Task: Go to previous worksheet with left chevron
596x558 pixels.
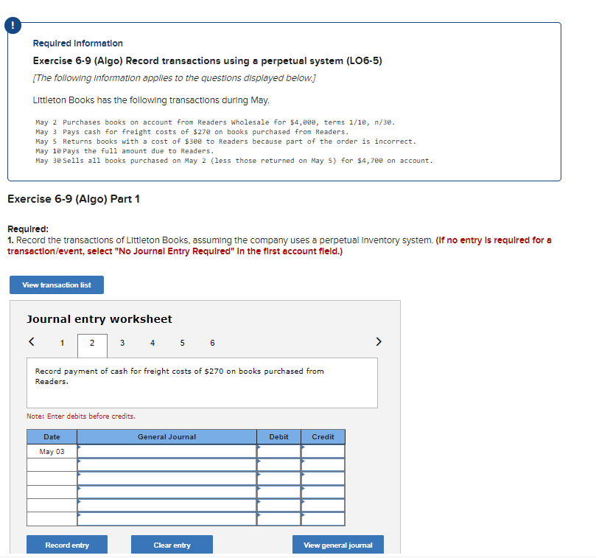Action: (32, 341)
